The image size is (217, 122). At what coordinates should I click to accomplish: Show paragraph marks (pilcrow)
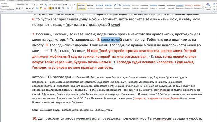coord(74,5)
